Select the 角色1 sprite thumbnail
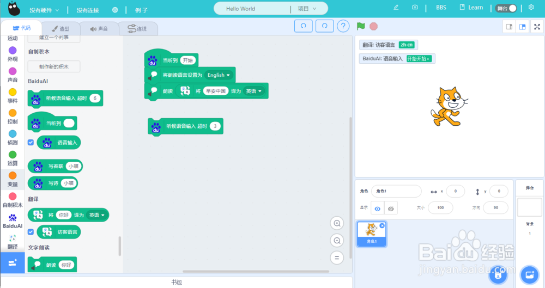 coord(372,234)
